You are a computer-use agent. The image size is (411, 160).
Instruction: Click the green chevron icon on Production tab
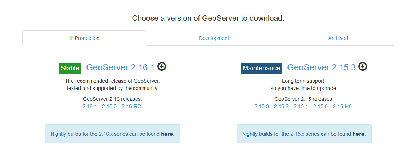click(x=71, y=38)
